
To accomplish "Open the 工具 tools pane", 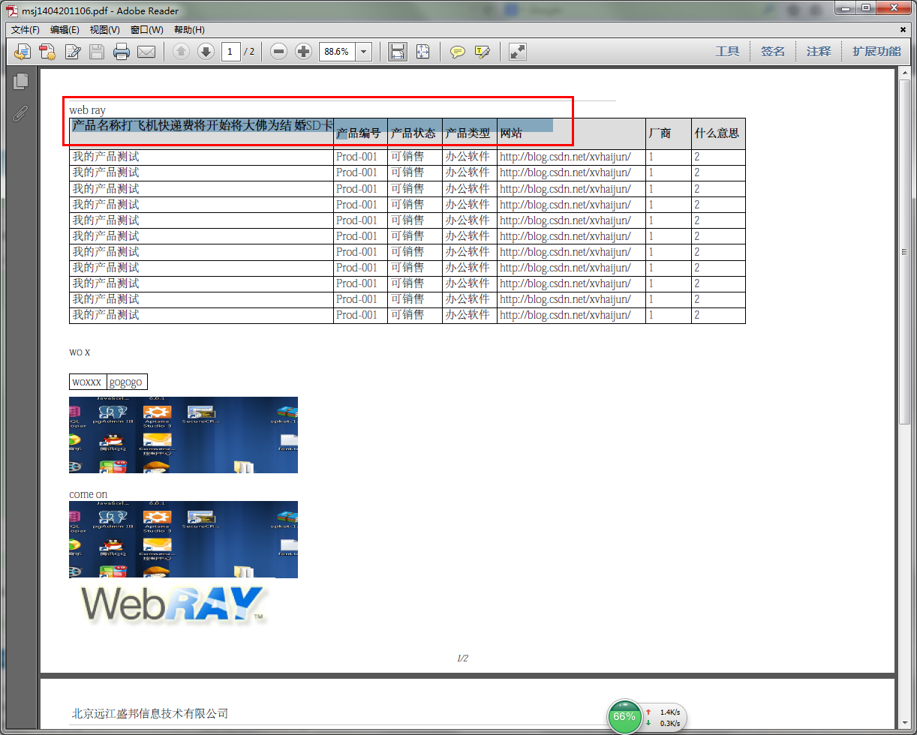I will (727, 52).
